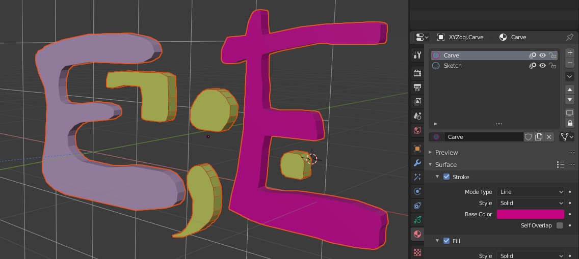Disable the Stroke checkbox
The width and height of the screenshot is (579, 259).
tap(446, 177)
